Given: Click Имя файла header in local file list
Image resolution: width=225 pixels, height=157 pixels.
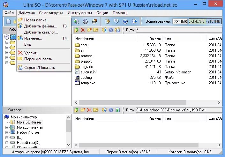Looking at the screenshot, I should coord(105,118).
